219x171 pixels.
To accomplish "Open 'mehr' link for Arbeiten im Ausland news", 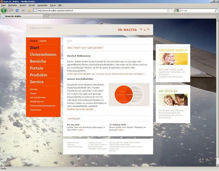I will coord(122,130).
